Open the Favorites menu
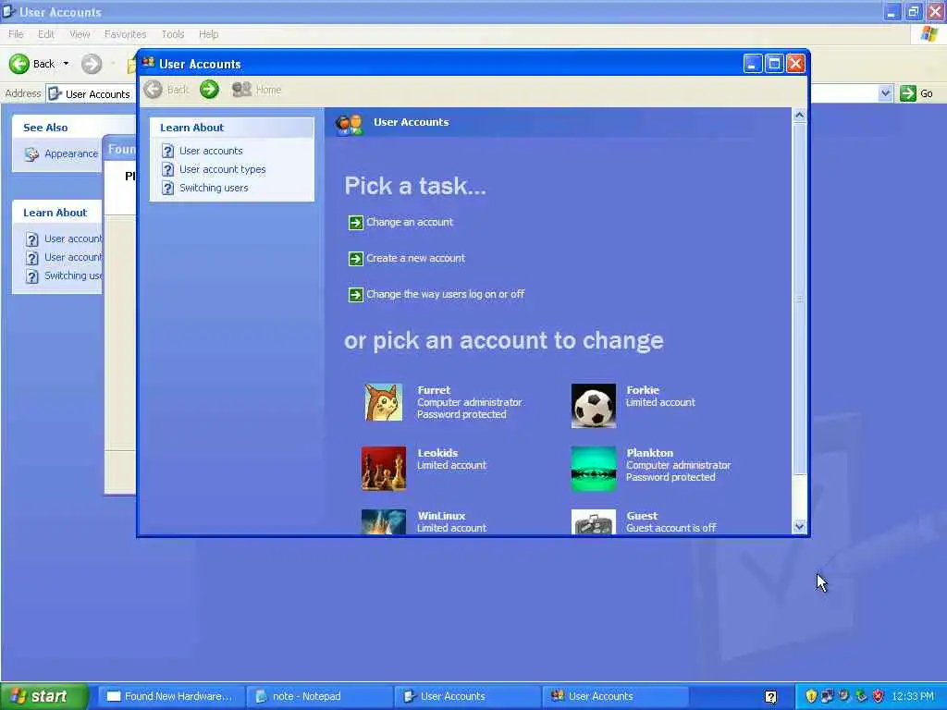 point(125,34)
